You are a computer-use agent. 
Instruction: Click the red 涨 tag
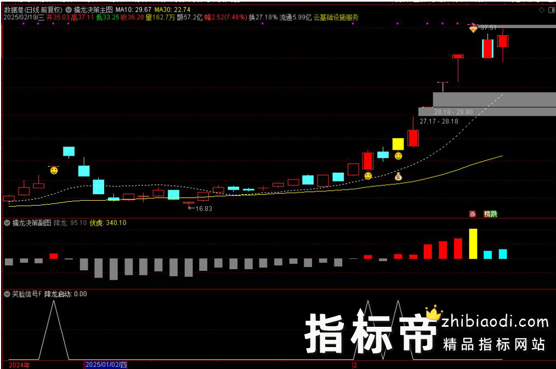tap(472, 214)
